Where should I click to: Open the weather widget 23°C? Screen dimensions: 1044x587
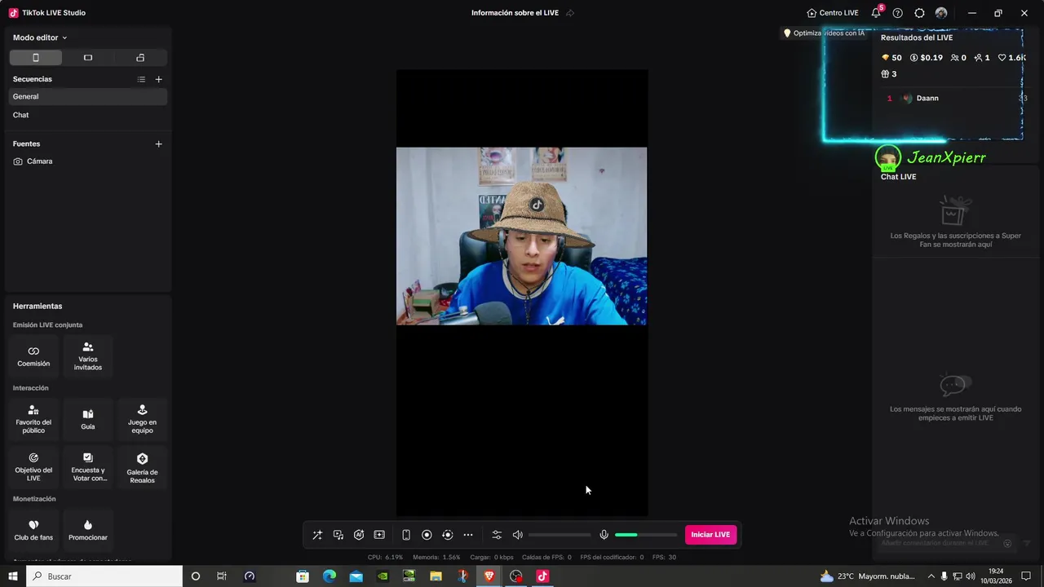pyautogui.click(x=868, y=576)
